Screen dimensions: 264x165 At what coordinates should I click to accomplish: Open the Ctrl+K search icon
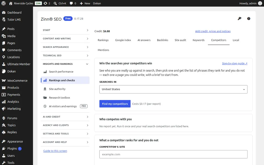click(55, 3)
